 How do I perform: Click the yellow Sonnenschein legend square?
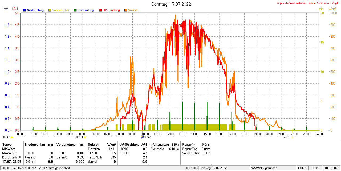[x=50, y=10]
